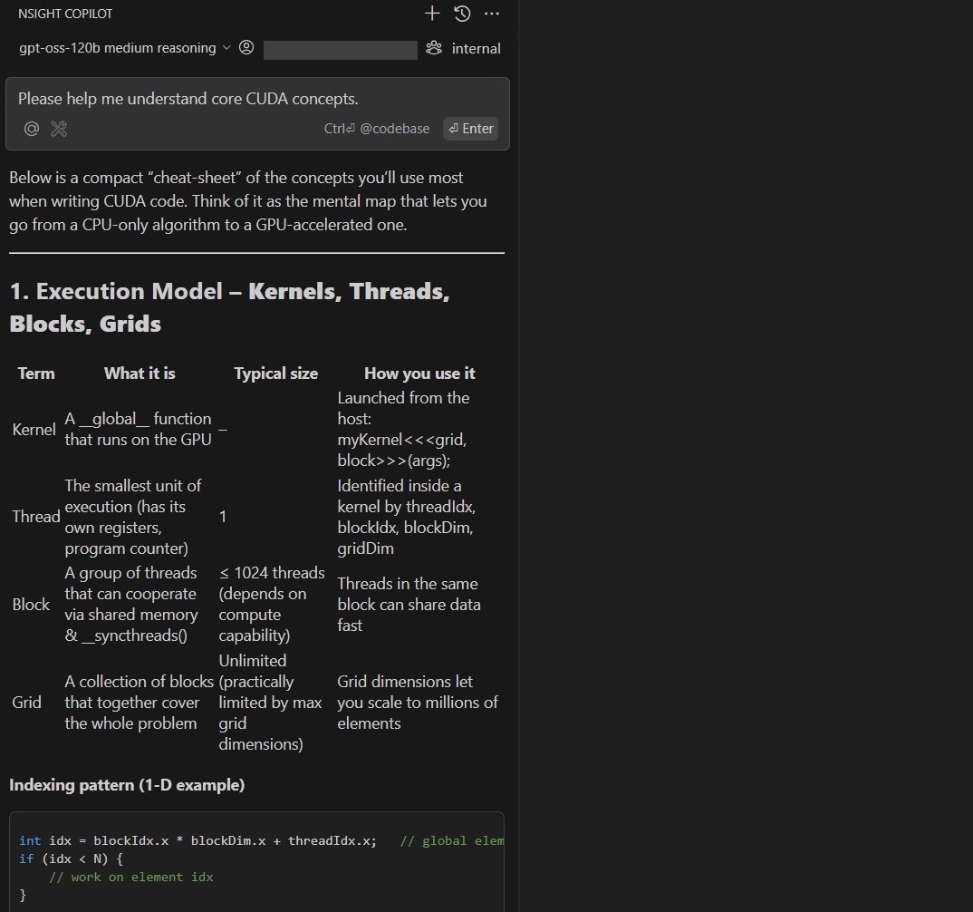Open the three-dot more actions menu
Viewport: 973px width, 912px height.
coord(492,14)
